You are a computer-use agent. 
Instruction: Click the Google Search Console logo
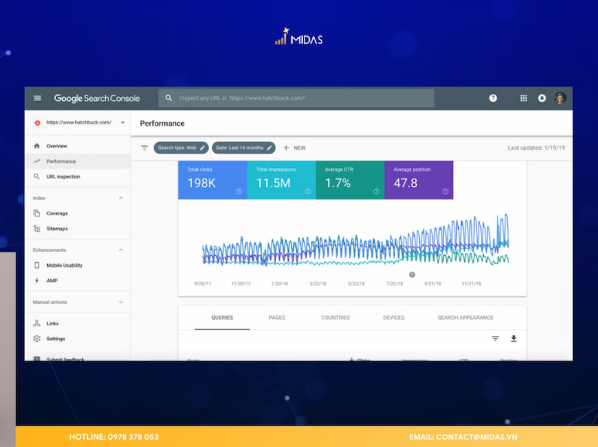(97, 99)
